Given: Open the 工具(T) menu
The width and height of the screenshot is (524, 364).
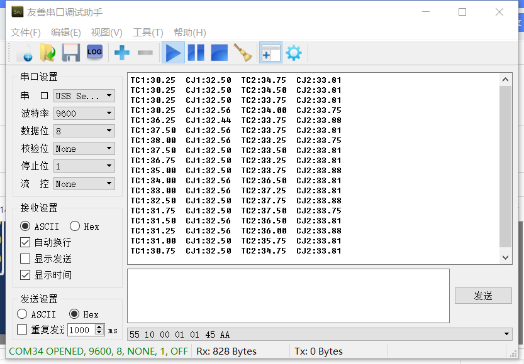Looking at the screenshot, I should pos(148,33).
